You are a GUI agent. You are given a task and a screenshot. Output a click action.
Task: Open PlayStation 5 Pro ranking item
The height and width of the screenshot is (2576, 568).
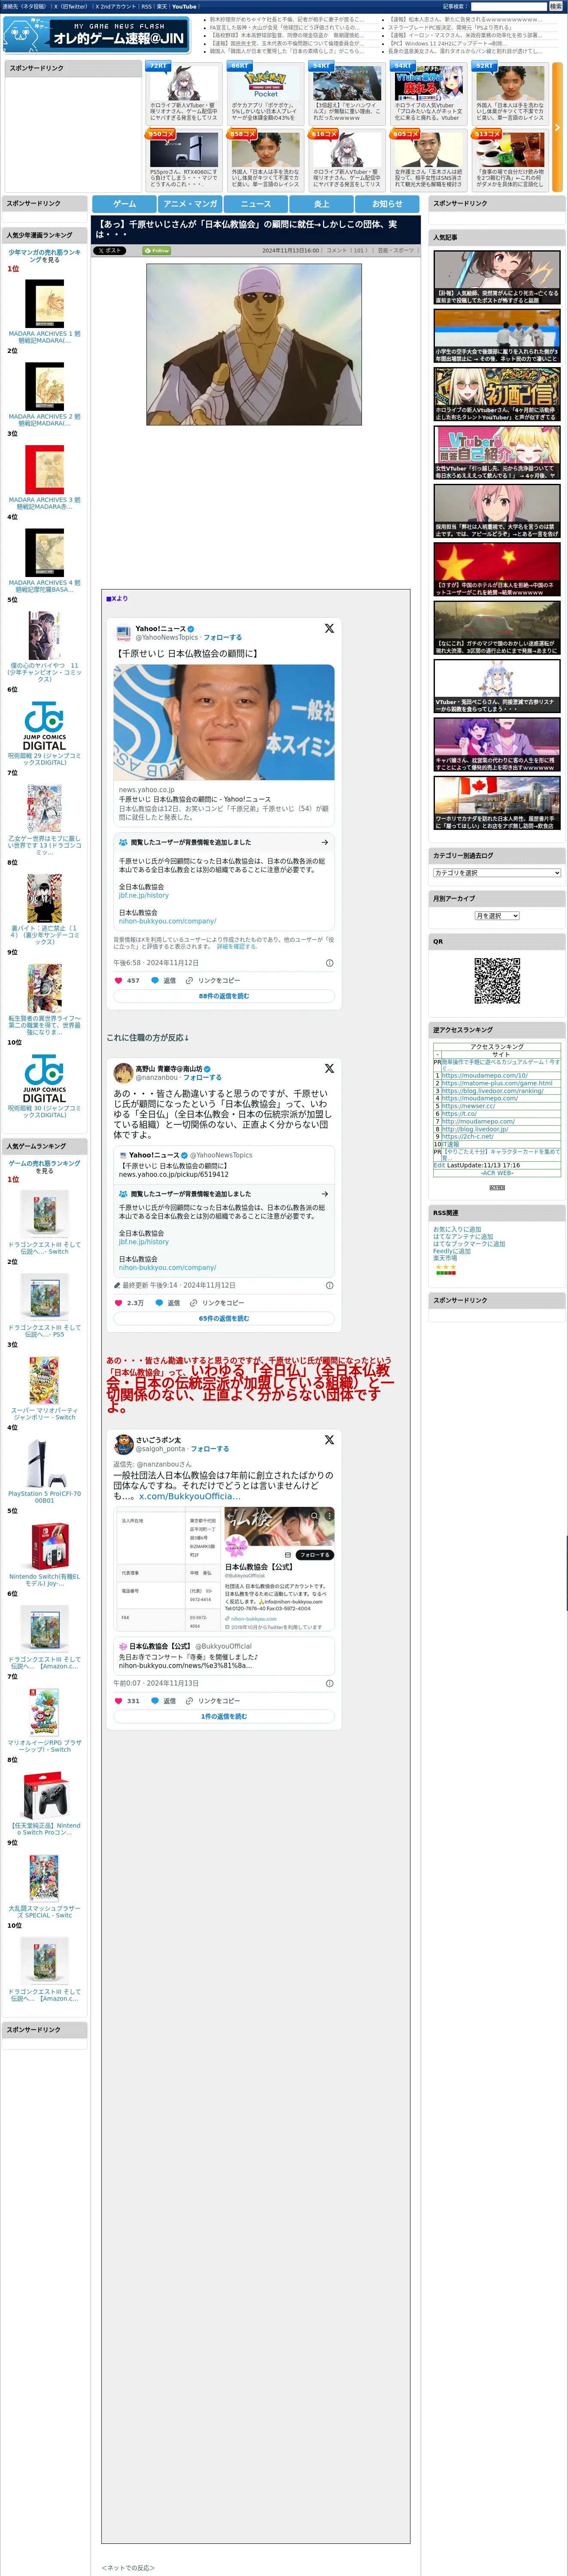click(x=44, y=1470)
